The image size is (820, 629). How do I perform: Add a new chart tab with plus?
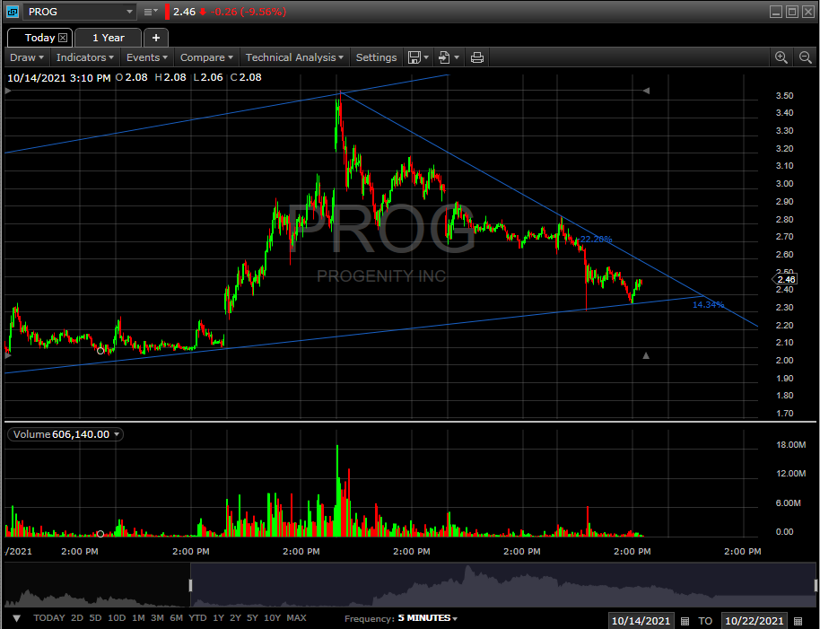(156, 38)
